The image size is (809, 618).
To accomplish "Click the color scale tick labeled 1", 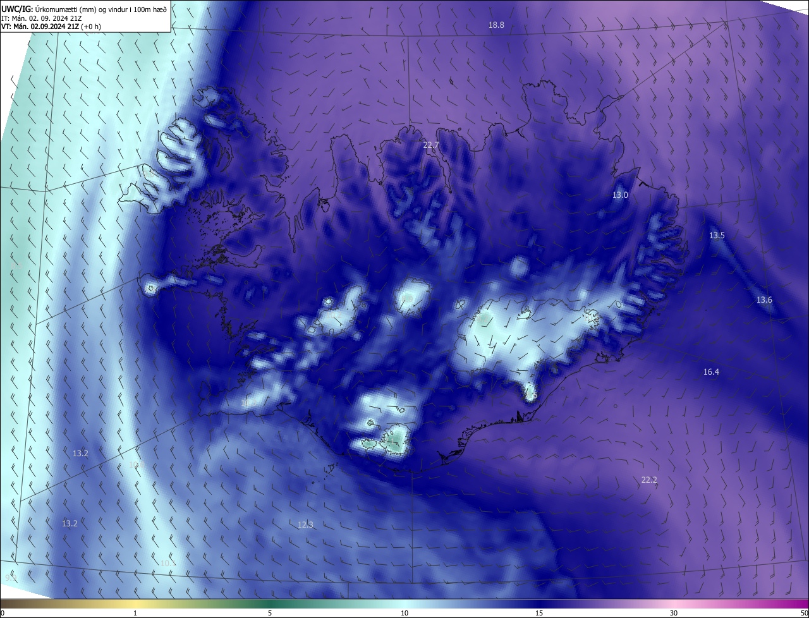I will pos(135,613).
